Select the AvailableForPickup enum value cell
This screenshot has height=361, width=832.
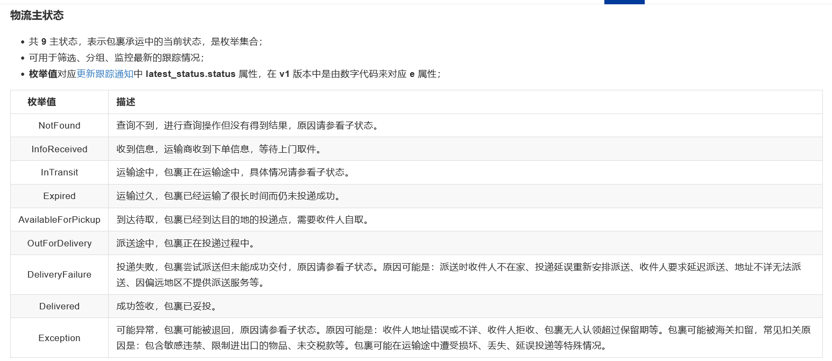tap(59, 220)
